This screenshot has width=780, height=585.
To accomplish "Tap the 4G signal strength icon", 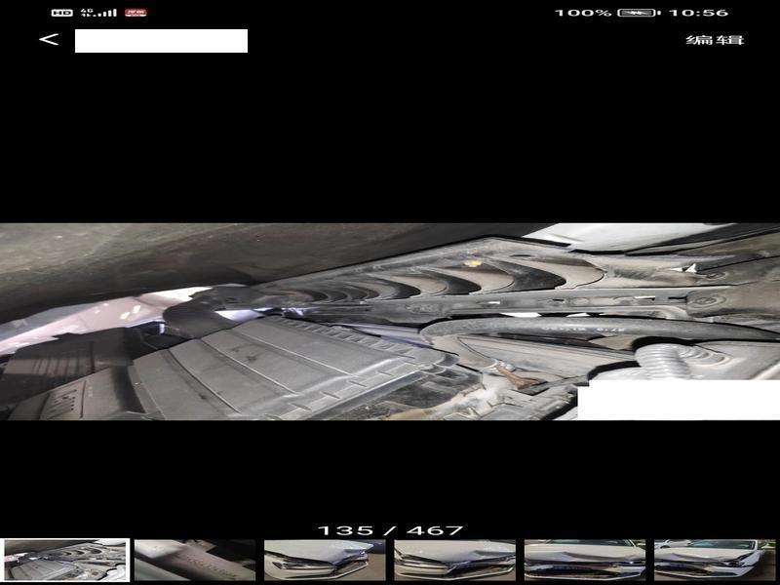I will (x=98, y=13).
